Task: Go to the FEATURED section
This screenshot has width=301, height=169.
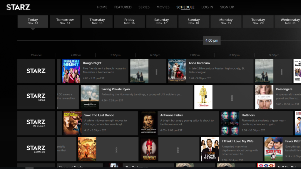Action: (x=123, y=7)
